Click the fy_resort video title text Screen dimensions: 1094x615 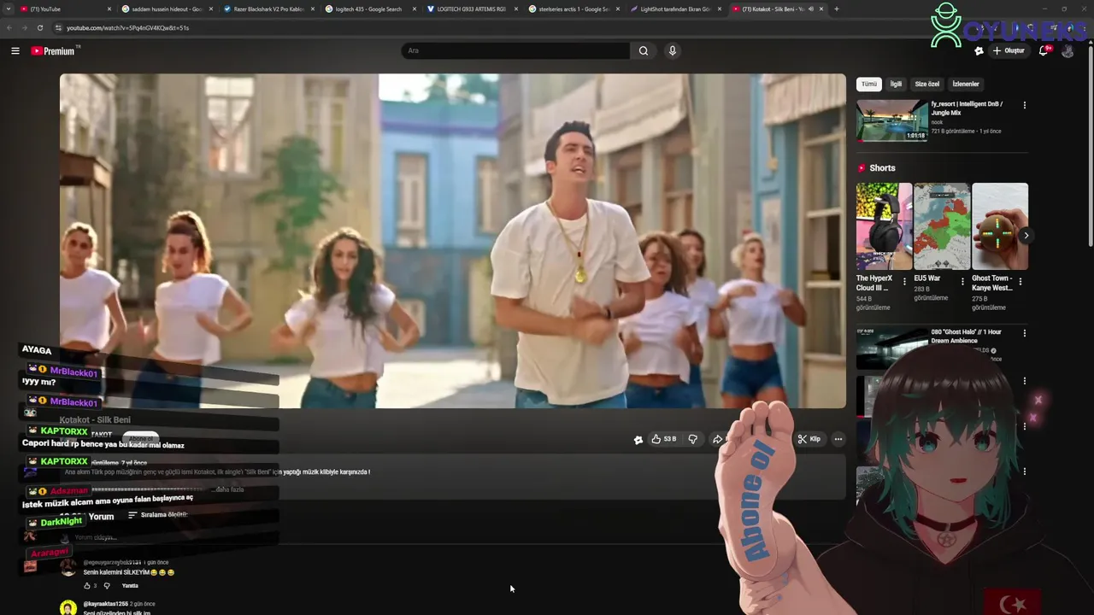[x=967, y=108]
